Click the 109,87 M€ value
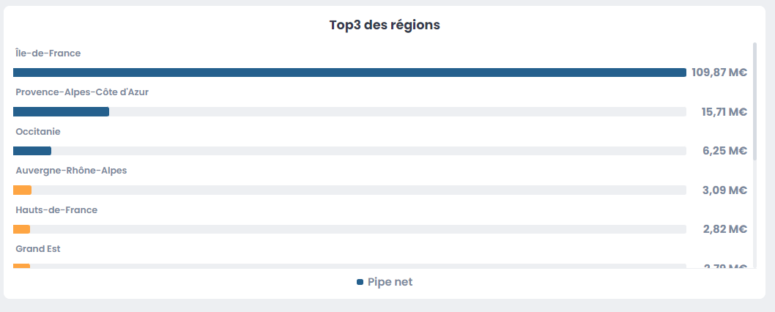The width and height of the screenshot is (775, 312). pyautogui.click(x=719, y=73)
